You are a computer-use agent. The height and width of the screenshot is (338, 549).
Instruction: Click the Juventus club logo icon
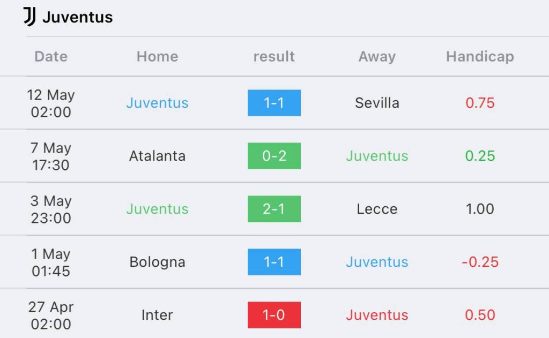click(29, 17)
